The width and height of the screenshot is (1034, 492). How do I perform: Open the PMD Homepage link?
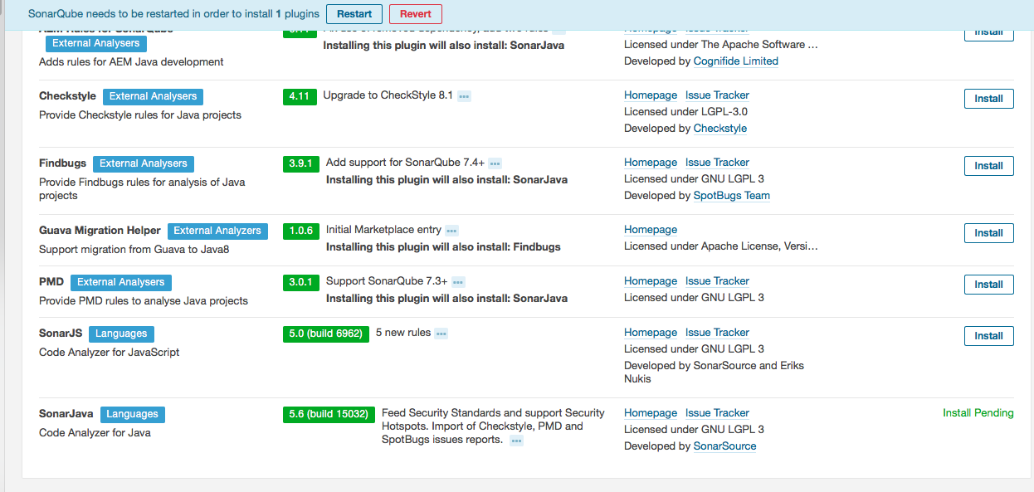651,281
